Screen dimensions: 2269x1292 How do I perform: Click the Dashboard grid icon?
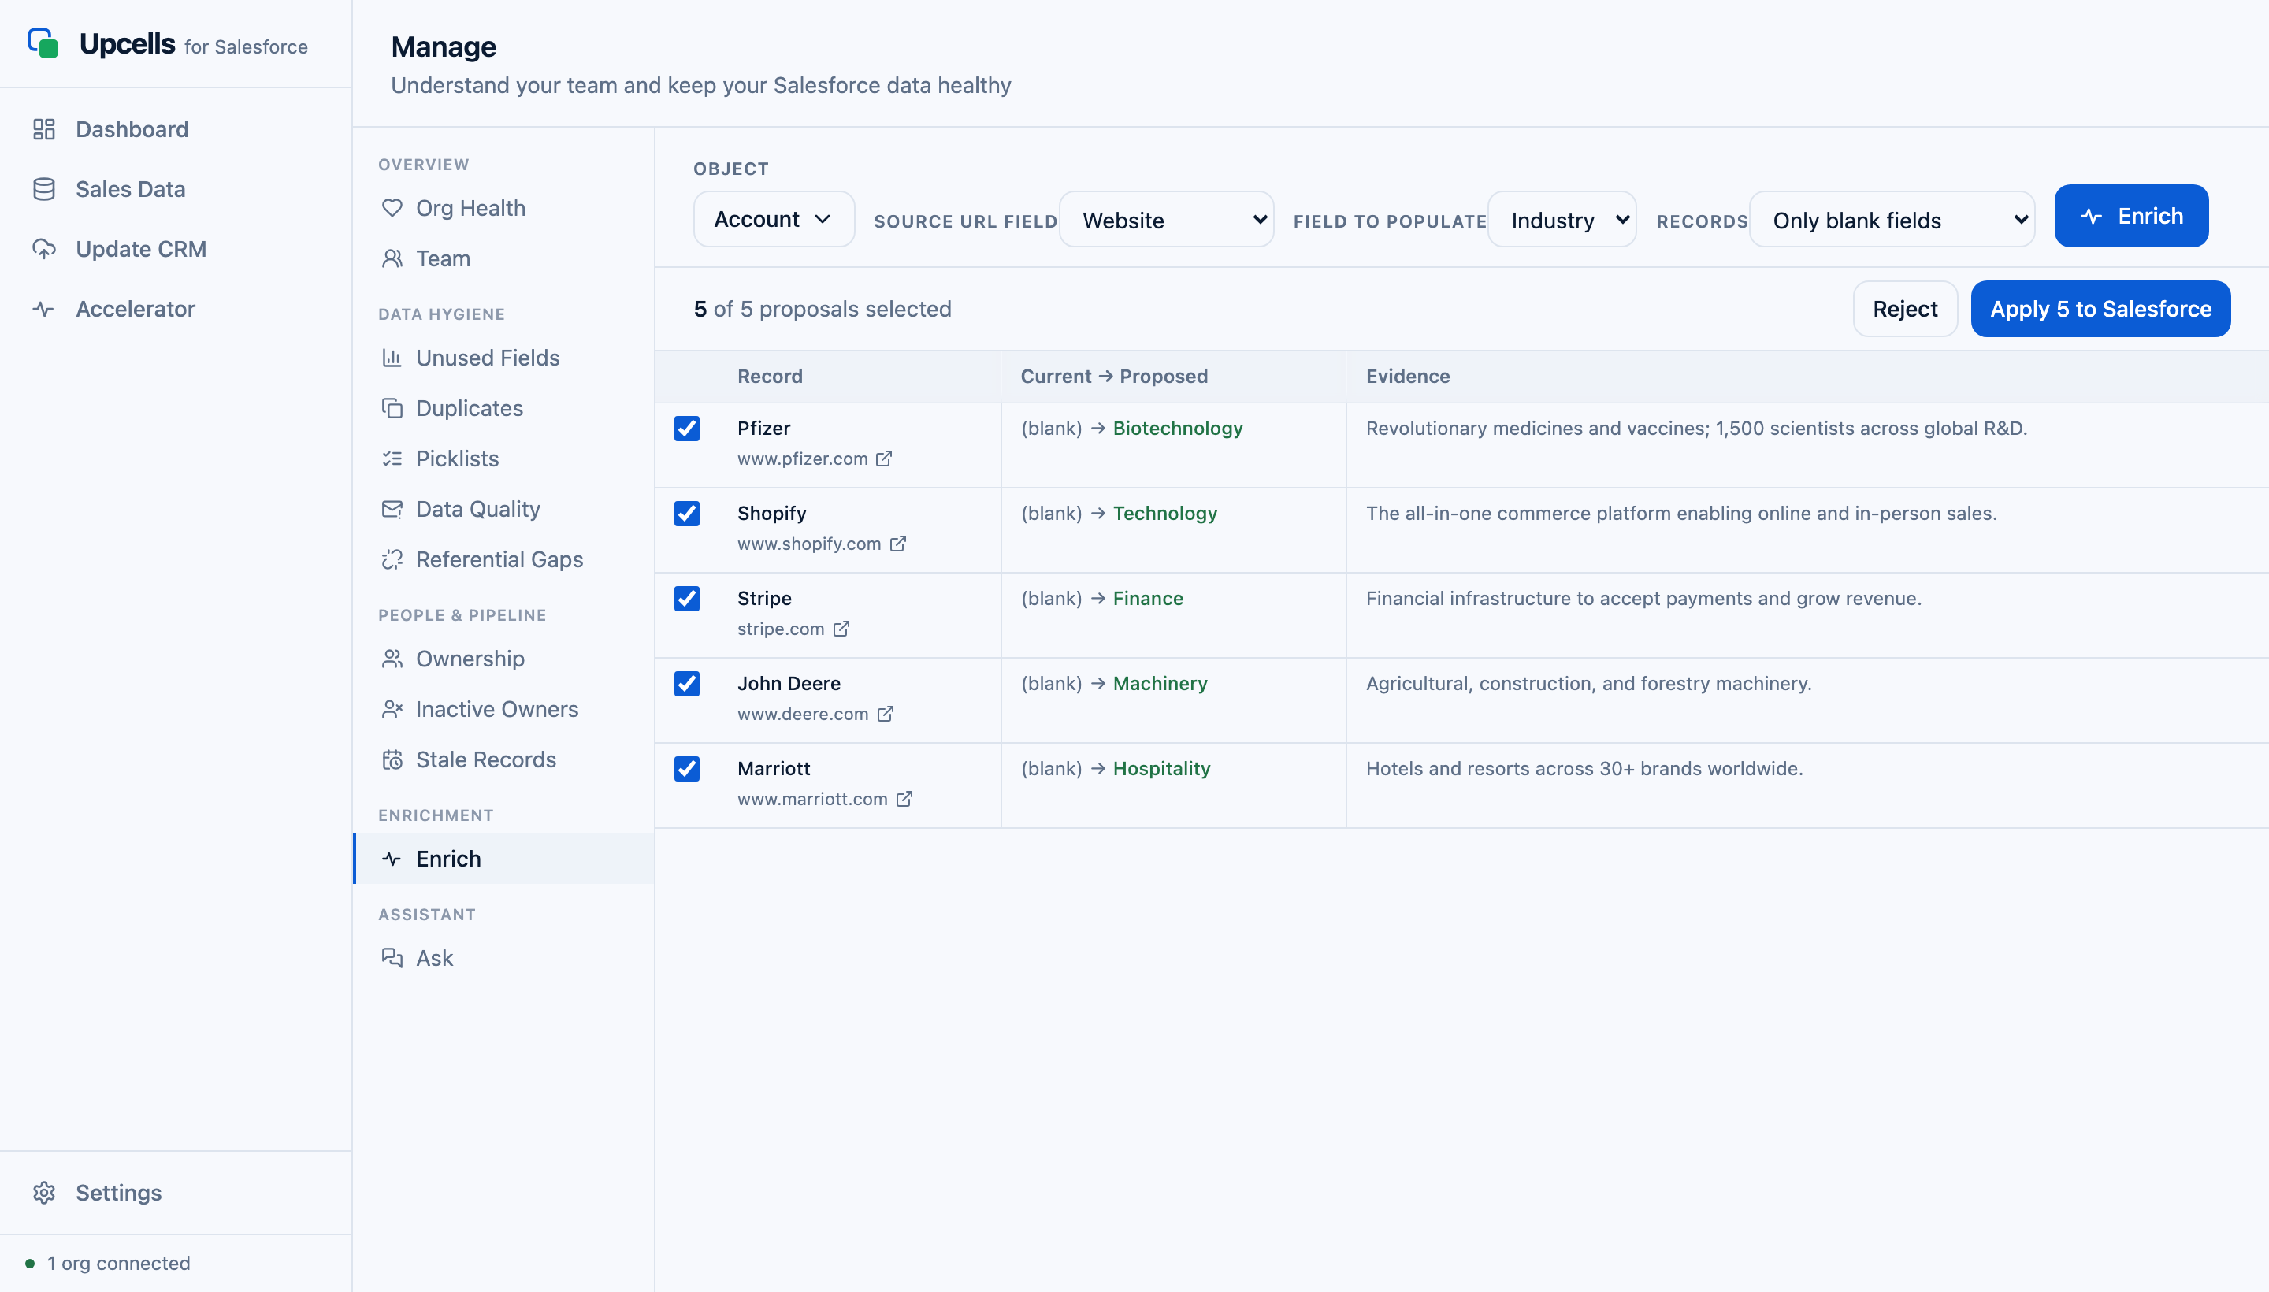(x=43, y=129)
